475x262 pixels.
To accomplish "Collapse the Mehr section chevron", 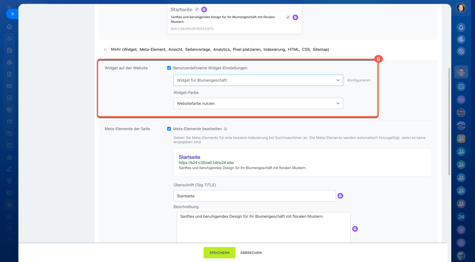I will click(x=105, y=49).
